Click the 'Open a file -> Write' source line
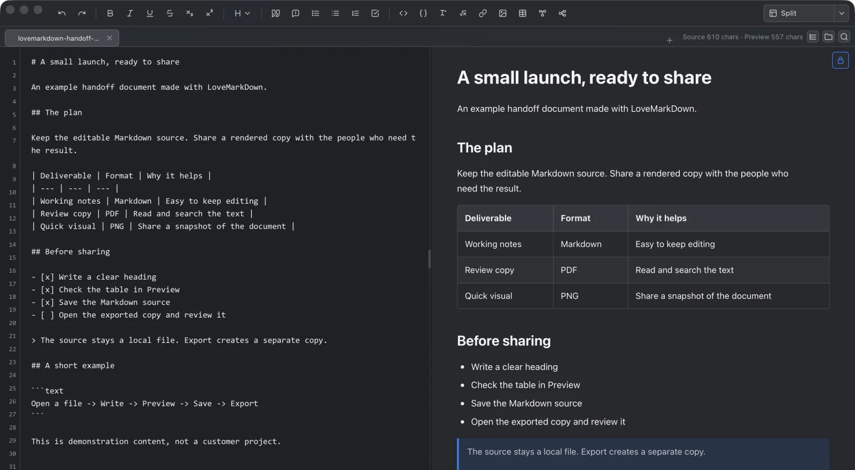 pyautogui.click(x=144, y=404)
